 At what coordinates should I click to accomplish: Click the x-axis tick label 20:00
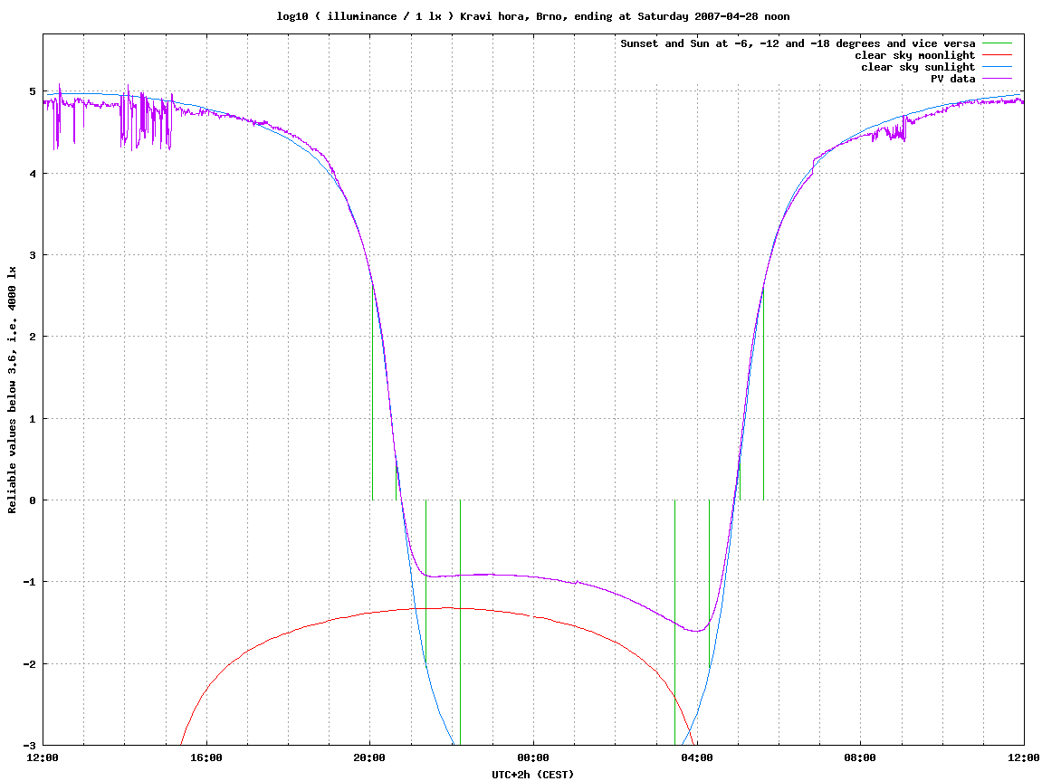[369, 757]
